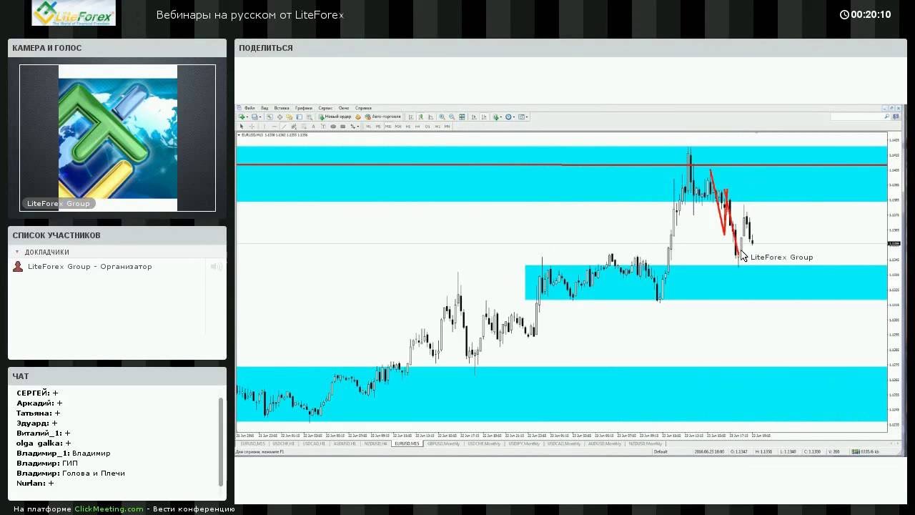Select the crosshair tool

pos(252,127)
